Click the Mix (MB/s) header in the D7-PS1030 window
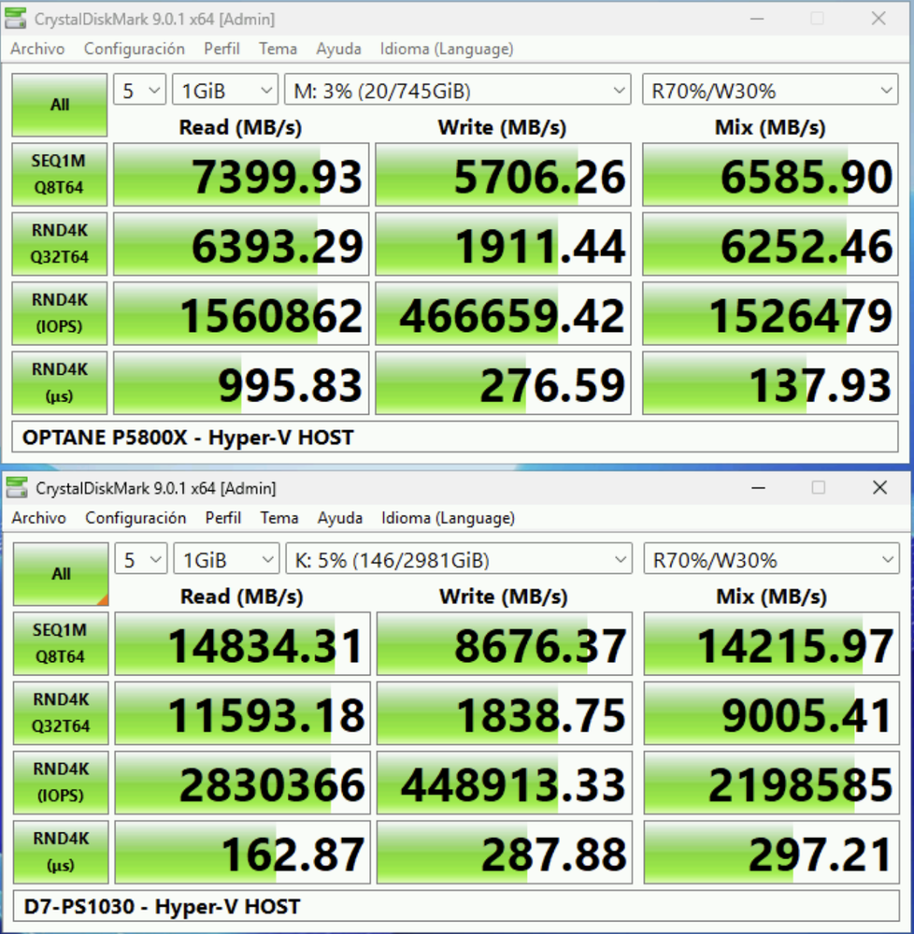Image resolution: width=914 pixels, height=934 pixels. click(771, 596)
